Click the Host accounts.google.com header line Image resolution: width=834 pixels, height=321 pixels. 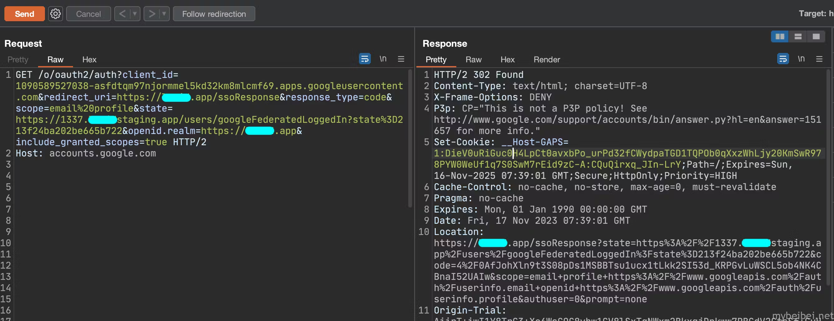pyautogui.click(x=86, y=153)
